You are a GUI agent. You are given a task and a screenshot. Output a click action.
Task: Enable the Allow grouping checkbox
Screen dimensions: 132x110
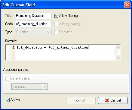[56, 24]
